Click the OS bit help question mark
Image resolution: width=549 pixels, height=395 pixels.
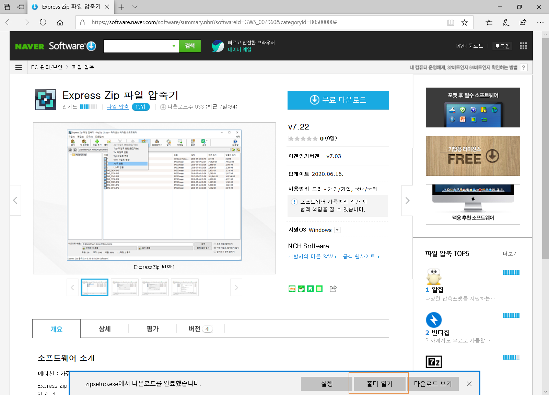click(523, 68)
